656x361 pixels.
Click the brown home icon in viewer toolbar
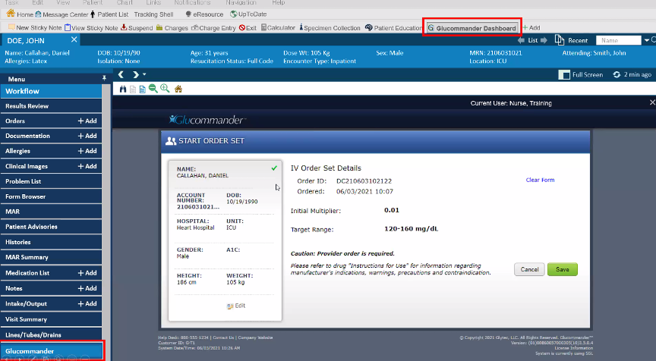click(178, 89)
